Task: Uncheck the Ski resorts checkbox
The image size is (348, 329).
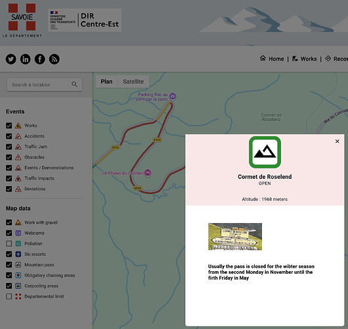Action: (9, 254)
